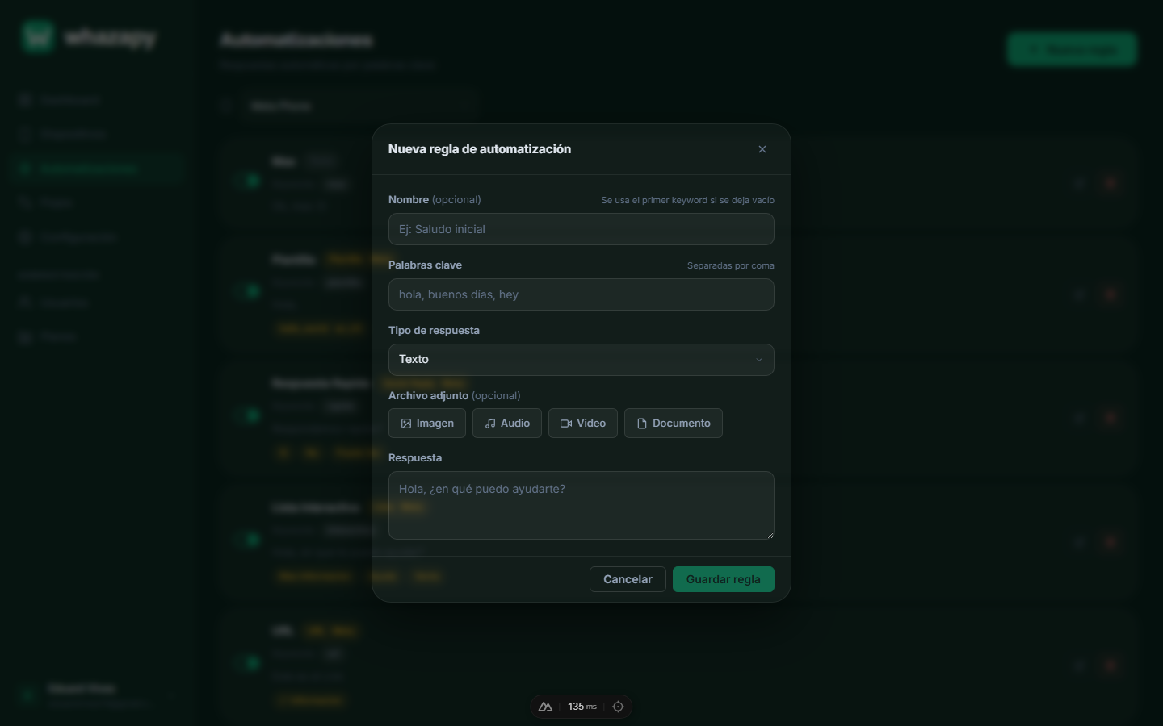This screenshot has height=726, width=1163.
Task: Click the Nombre input field
Action: (x=581, y=229)
